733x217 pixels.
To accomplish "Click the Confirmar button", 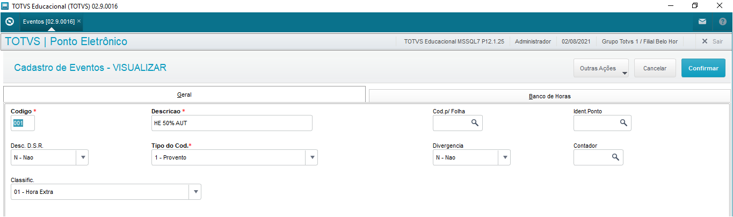I will point(703,68).
